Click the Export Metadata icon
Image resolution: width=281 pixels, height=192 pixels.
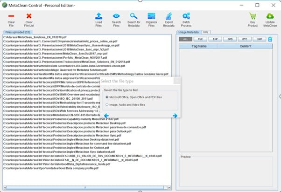coord(169,16)
